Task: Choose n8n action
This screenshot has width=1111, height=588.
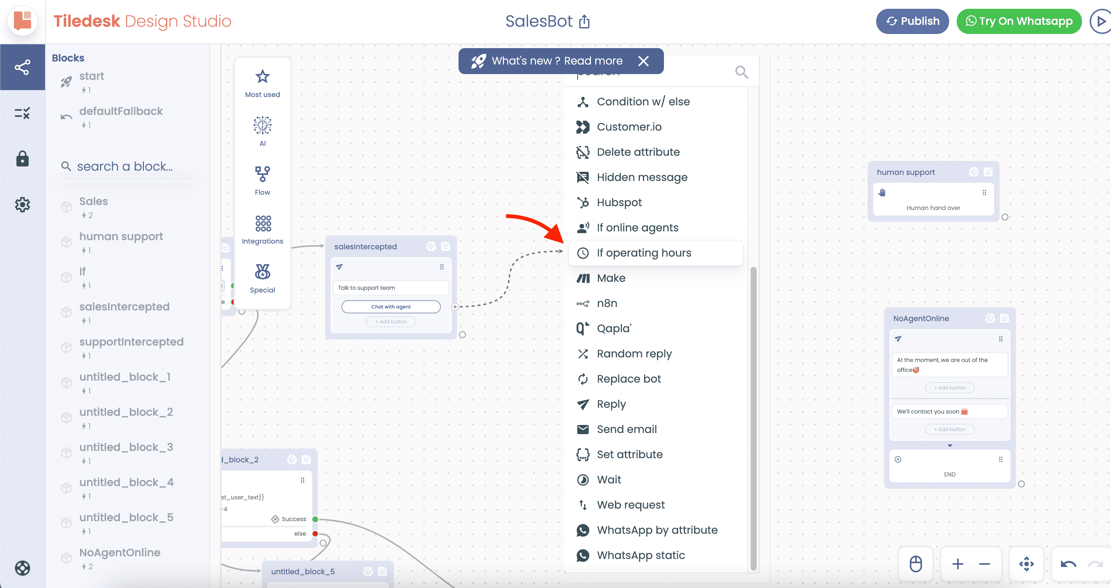Action: (656, 303)
